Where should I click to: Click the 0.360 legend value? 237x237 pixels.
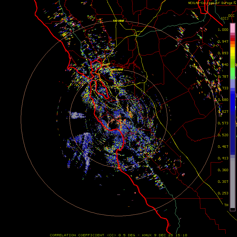click(223, 170)
